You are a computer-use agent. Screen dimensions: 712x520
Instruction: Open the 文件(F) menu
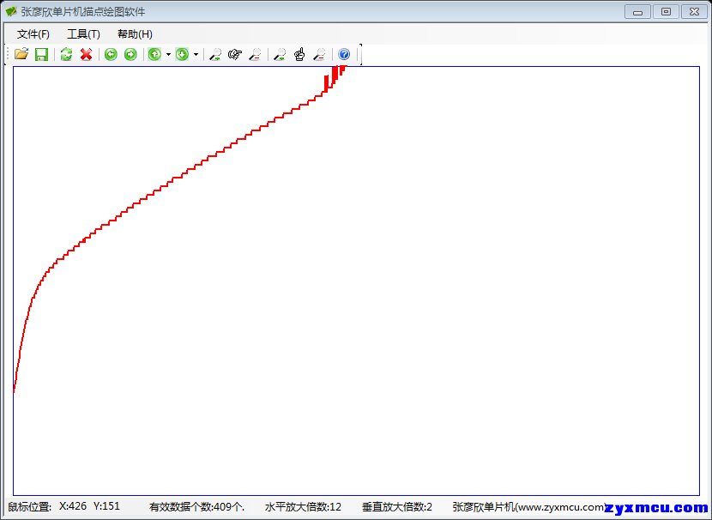33,34
